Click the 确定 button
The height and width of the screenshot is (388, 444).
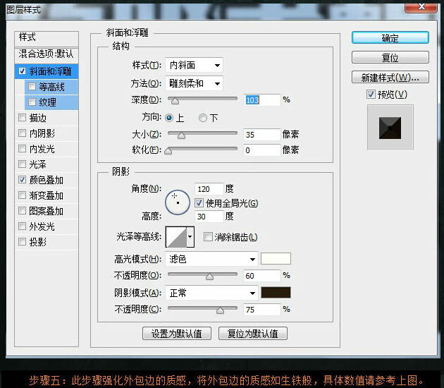point(390,38)
